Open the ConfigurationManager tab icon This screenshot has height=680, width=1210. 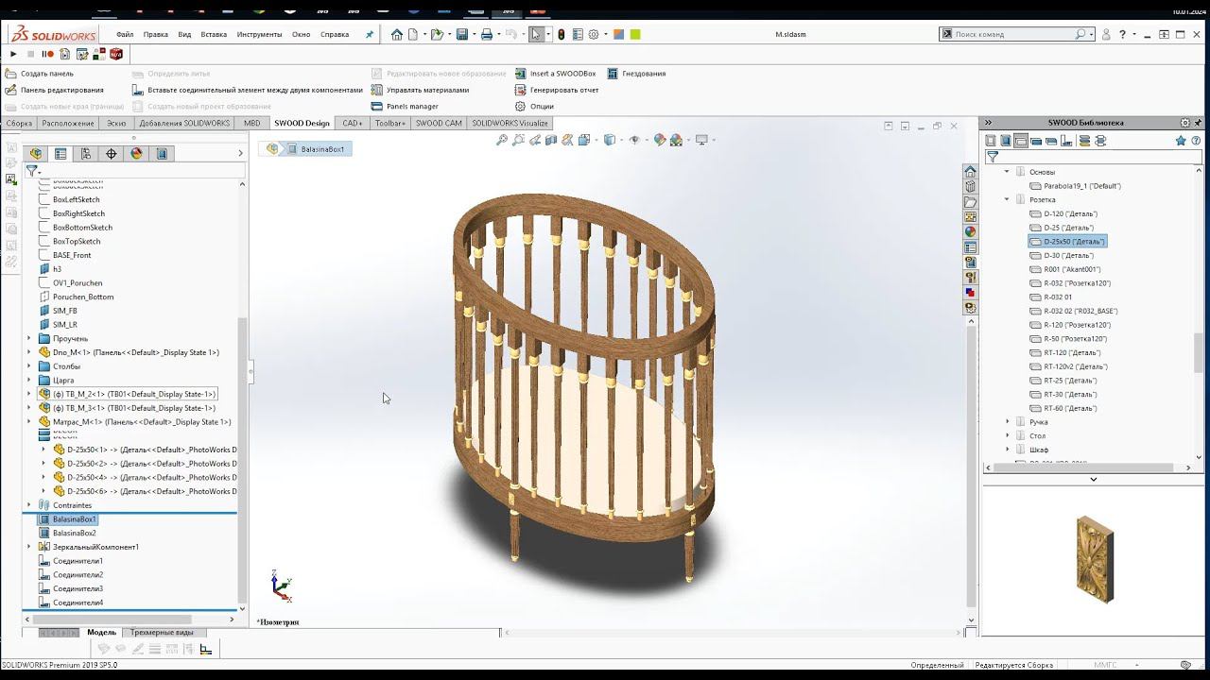[86, 154]
